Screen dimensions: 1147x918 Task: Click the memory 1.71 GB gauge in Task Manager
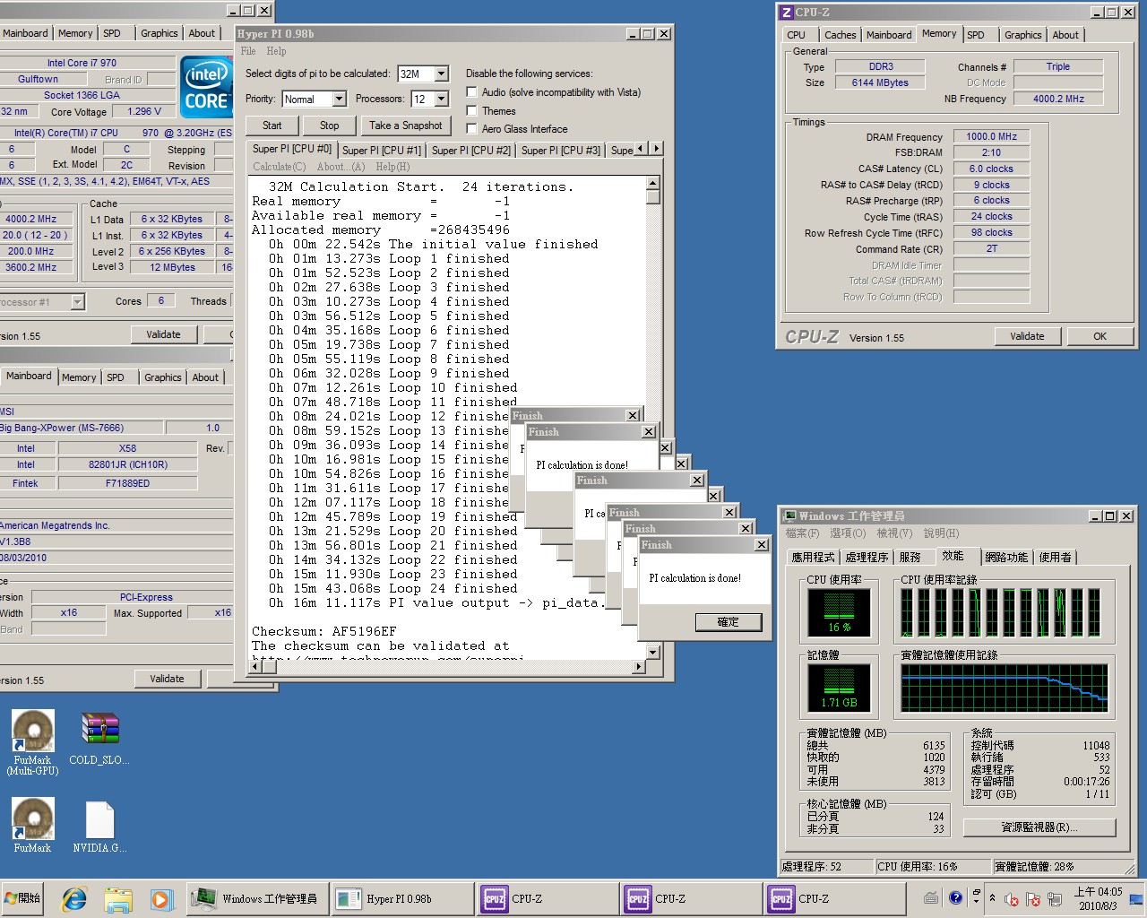point(839,688)
